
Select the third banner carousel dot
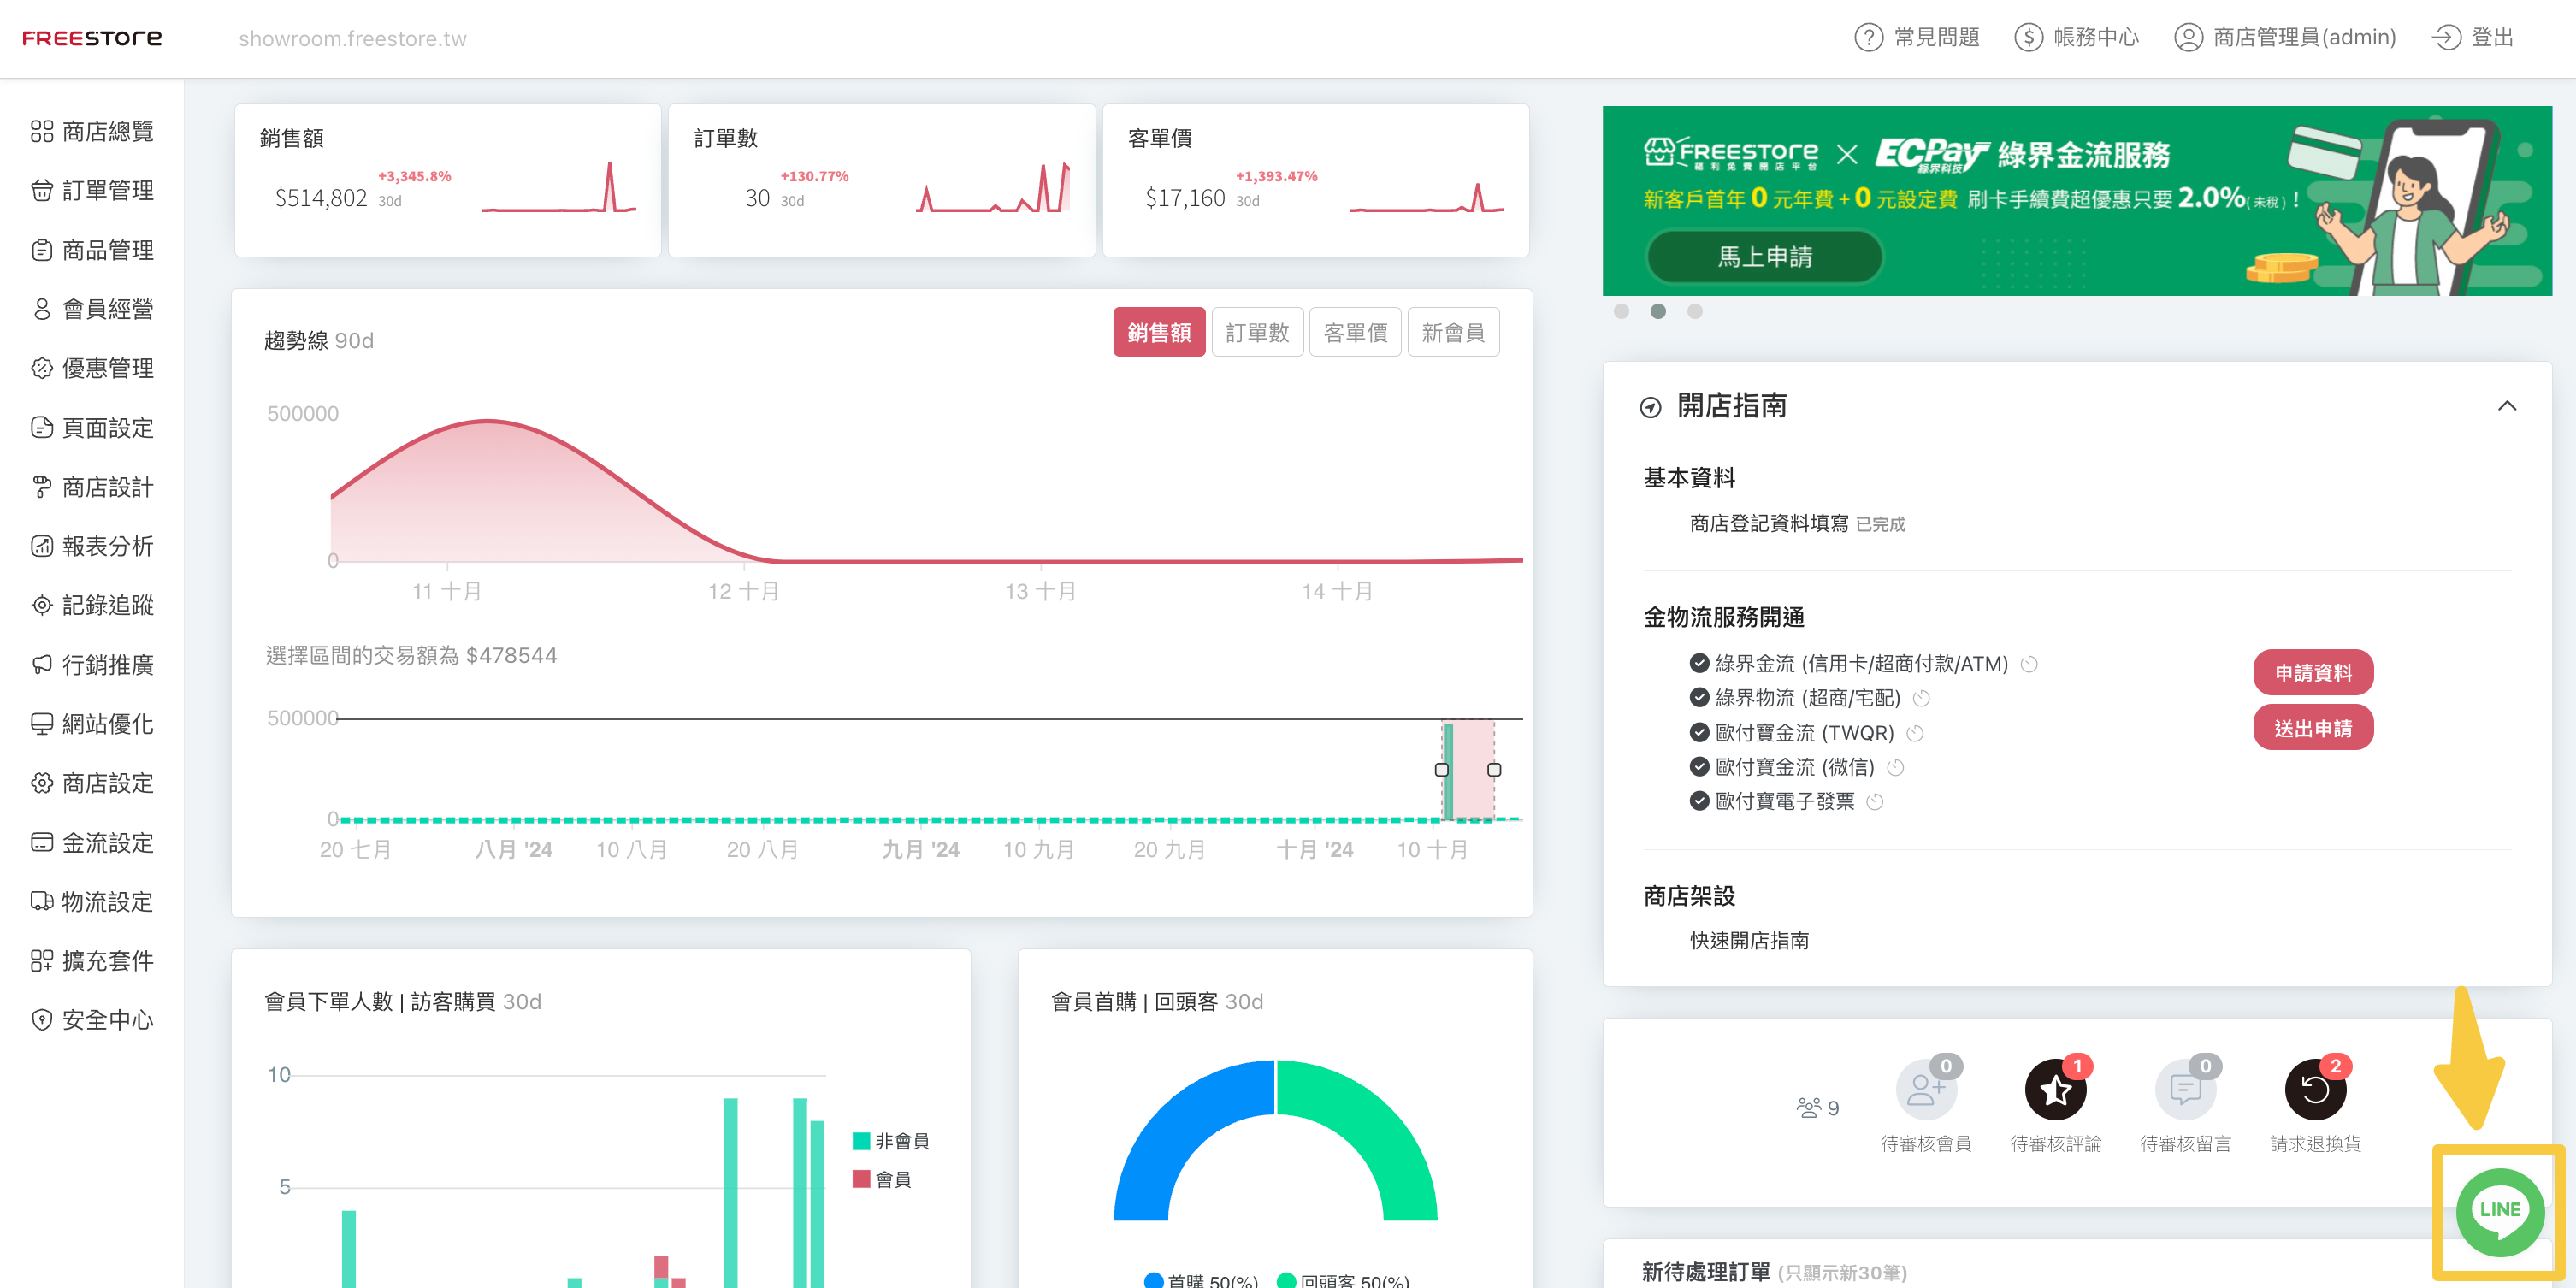tap(1694, 311)
